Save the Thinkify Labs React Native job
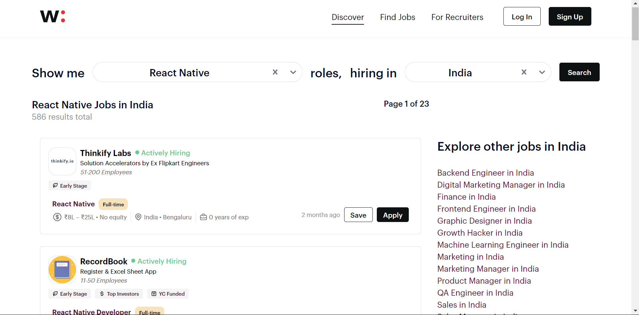Viewport: 639px width, 315px height. [x=358, y=215]
